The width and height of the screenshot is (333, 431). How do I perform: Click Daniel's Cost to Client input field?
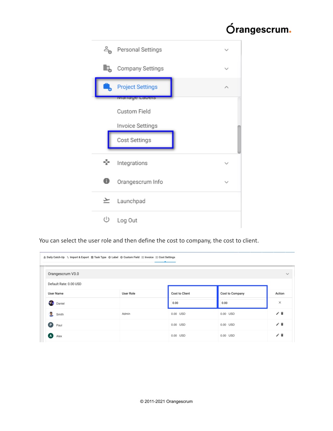(x=193, y=303)
